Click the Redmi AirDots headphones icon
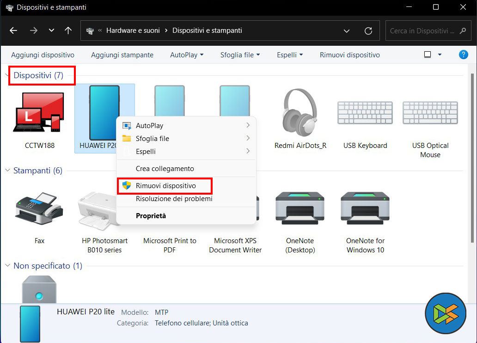Screen dimensions: 477x343 click(300, 112)
